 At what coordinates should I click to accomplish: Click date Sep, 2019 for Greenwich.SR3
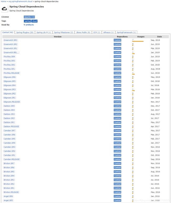(x=155, y=40)
